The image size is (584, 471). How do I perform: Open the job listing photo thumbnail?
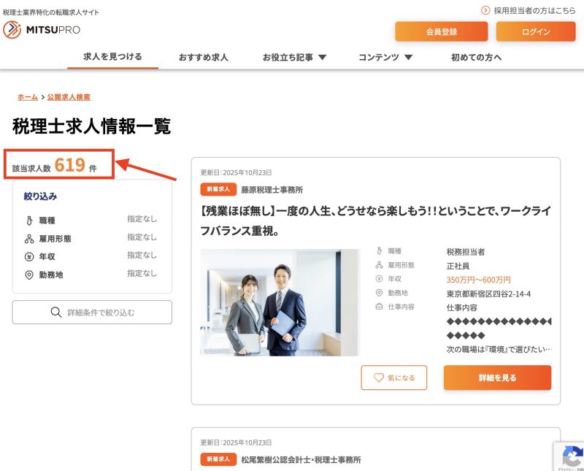[280, 302]
